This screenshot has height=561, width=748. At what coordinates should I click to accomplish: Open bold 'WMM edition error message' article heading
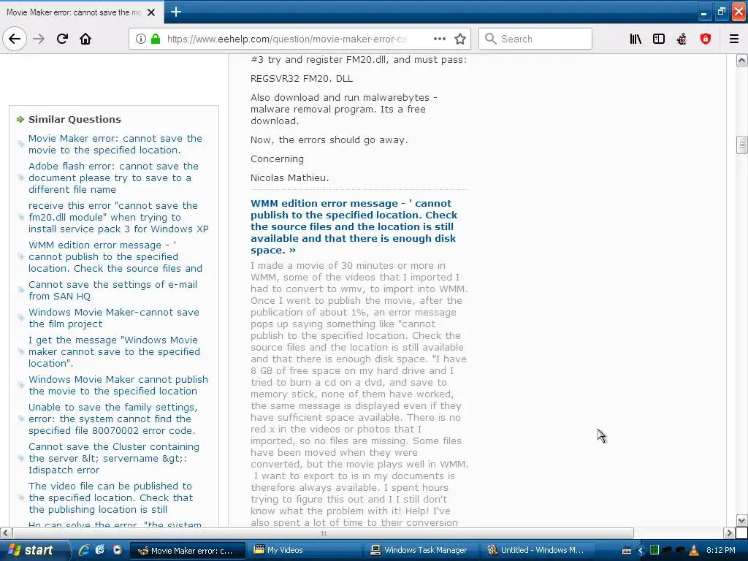tap(354, 226)
